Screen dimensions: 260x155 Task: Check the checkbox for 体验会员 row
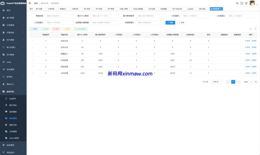pyautogui.click(x=32, y=41)
